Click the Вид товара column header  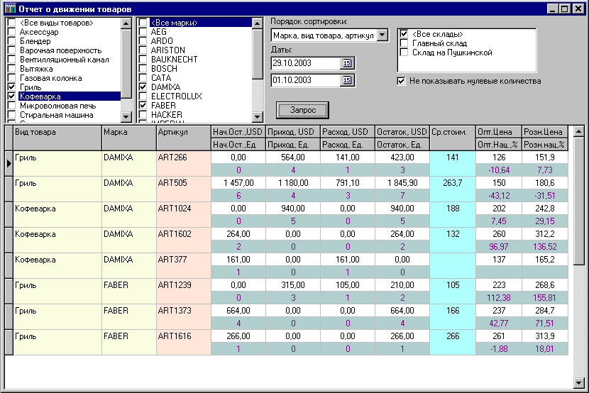tap(57, 138)
